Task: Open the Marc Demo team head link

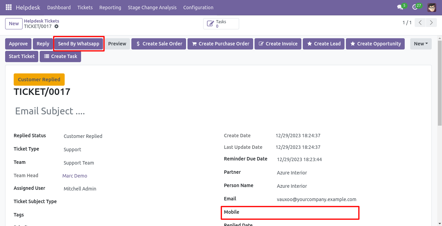Action: pos(75,176)
